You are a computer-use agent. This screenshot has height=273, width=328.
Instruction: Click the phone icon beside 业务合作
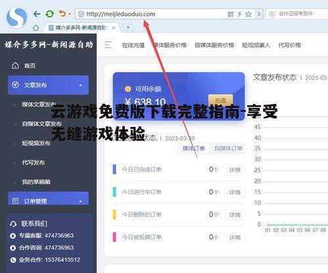pyautogui.click(x=13, y=260)
